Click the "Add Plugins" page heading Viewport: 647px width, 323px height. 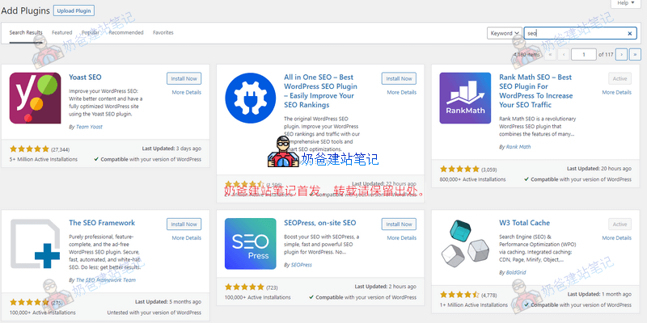tap(26, 10)
